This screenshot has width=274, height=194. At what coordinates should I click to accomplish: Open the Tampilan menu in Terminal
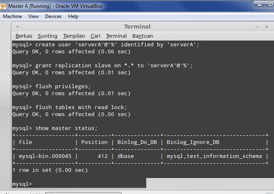(74, 36)
